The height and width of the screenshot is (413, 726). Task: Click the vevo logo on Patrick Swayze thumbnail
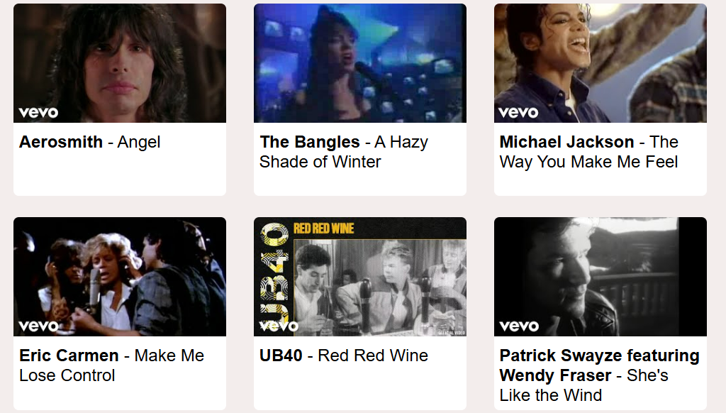tap(518, 326)
